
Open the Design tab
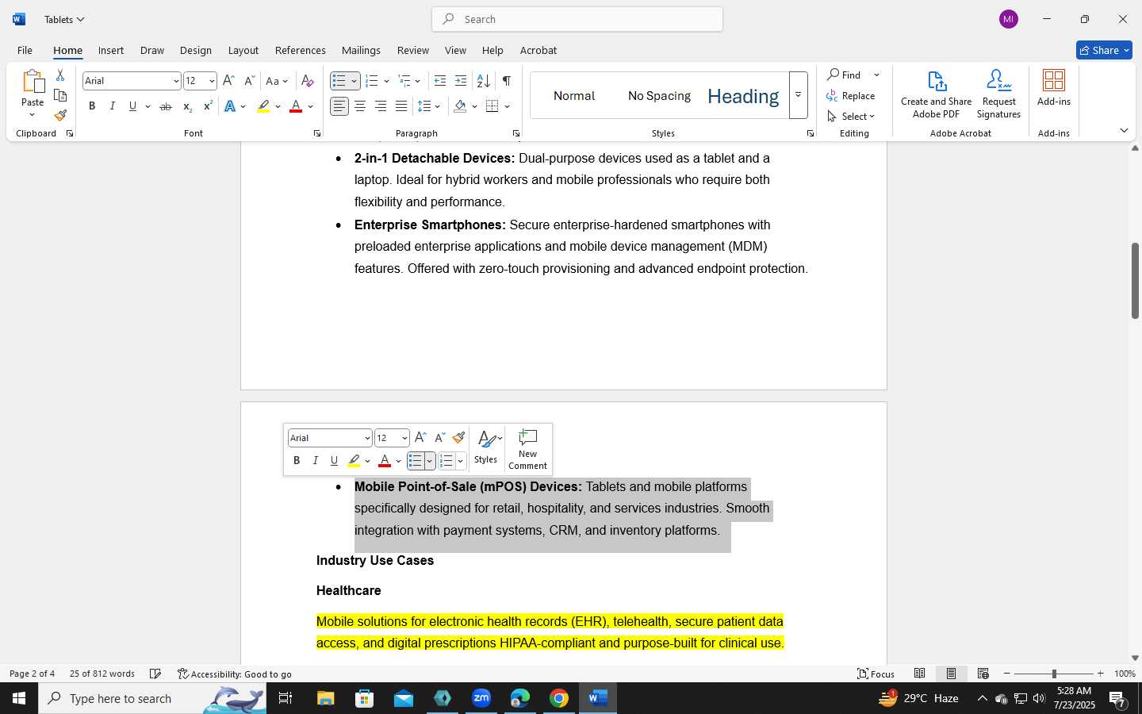tap(196, 50)
